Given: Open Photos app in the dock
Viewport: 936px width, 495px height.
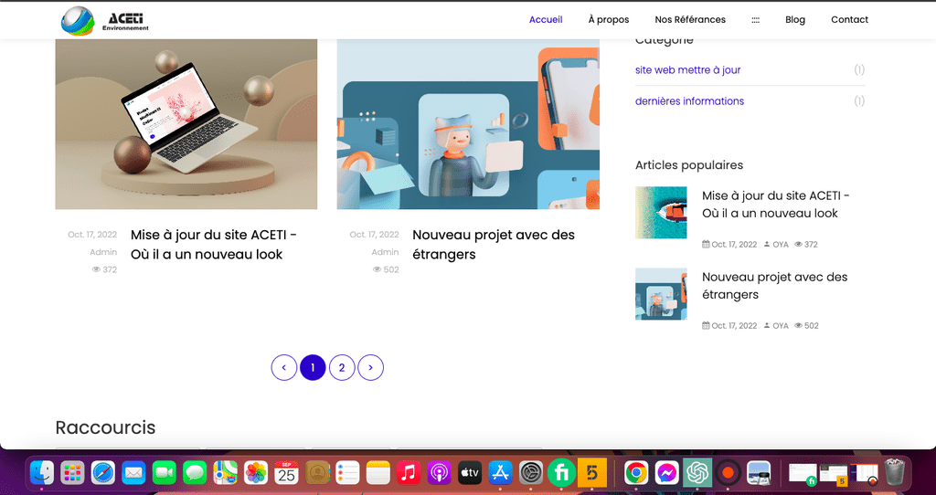Looking at the screenshot, I should 256,473.
